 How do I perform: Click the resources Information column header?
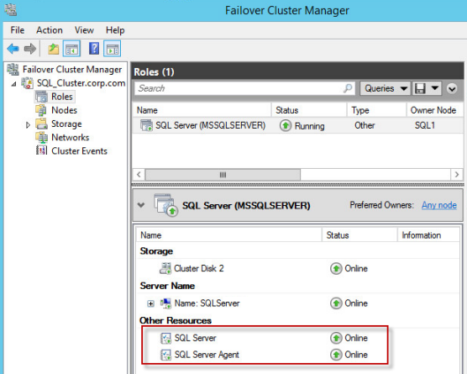pos(428,235)
